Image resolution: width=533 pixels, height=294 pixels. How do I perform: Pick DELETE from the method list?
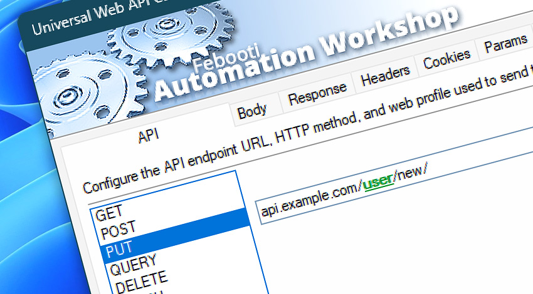(x=142, y=281)
